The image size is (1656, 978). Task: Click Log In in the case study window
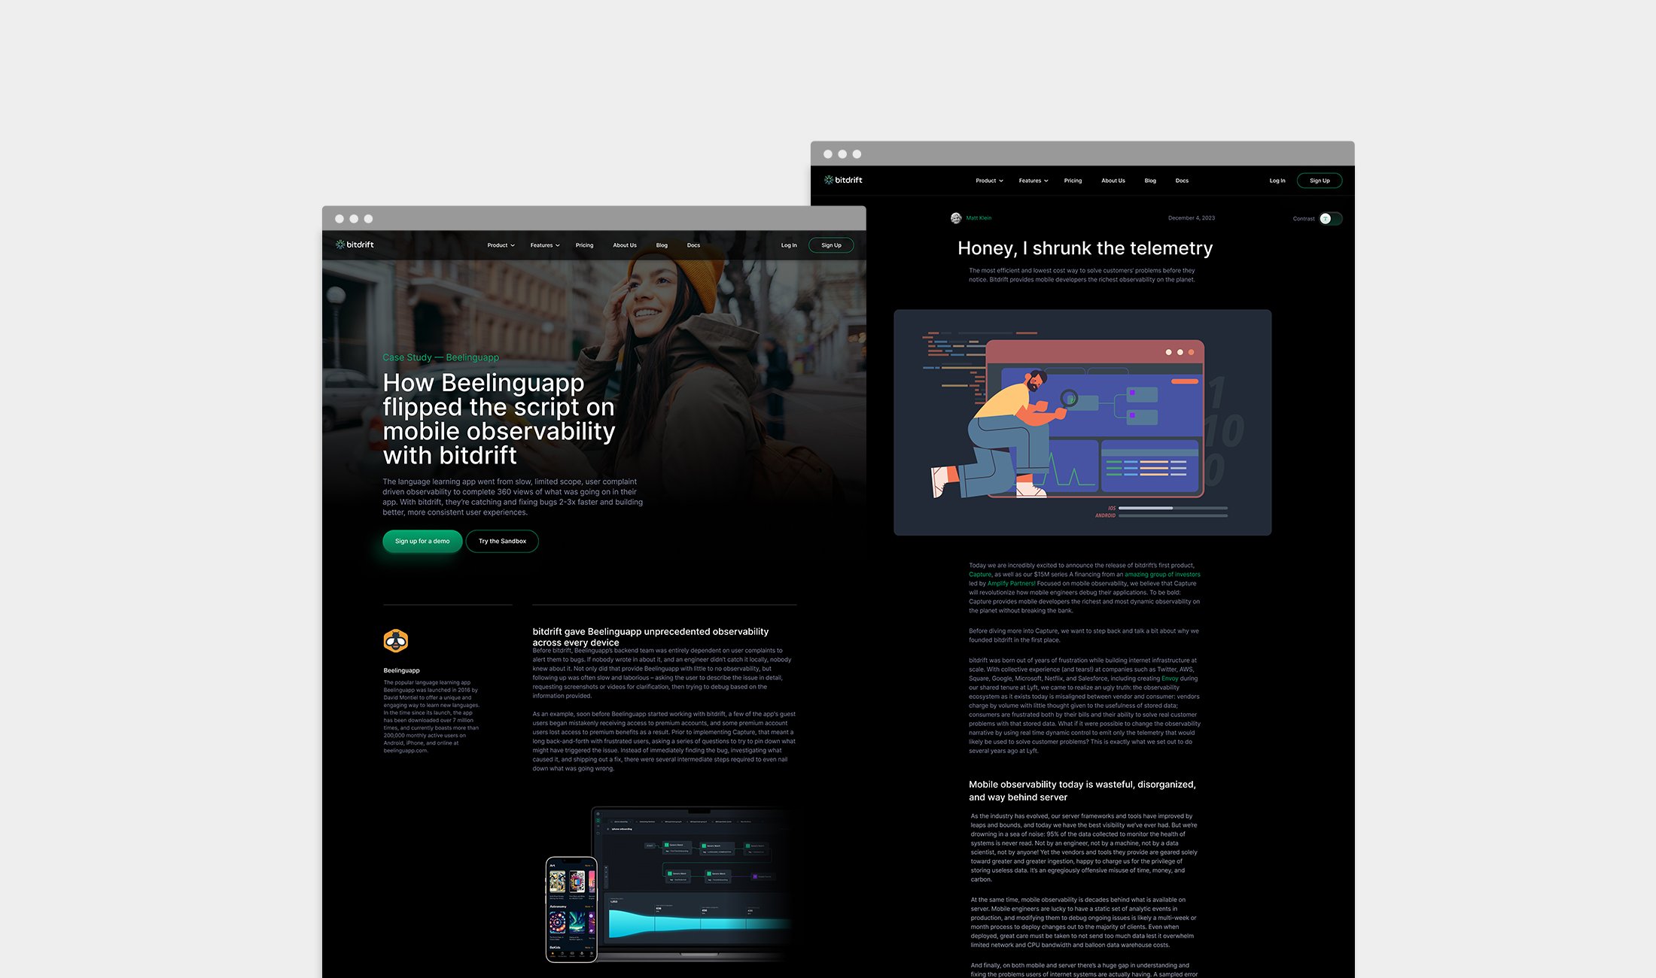[789, 245]
